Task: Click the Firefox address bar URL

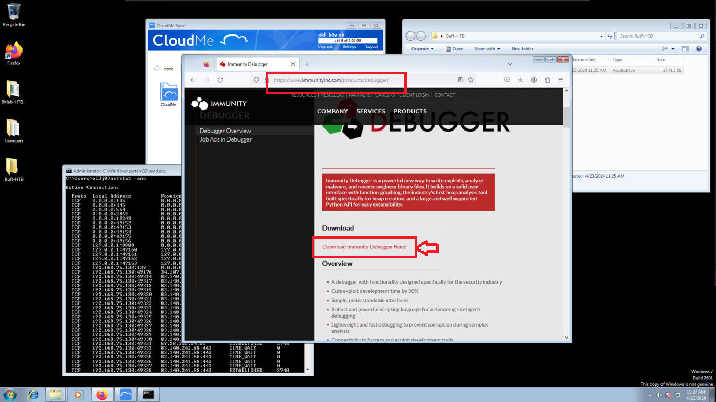Action: pos(331,80)
